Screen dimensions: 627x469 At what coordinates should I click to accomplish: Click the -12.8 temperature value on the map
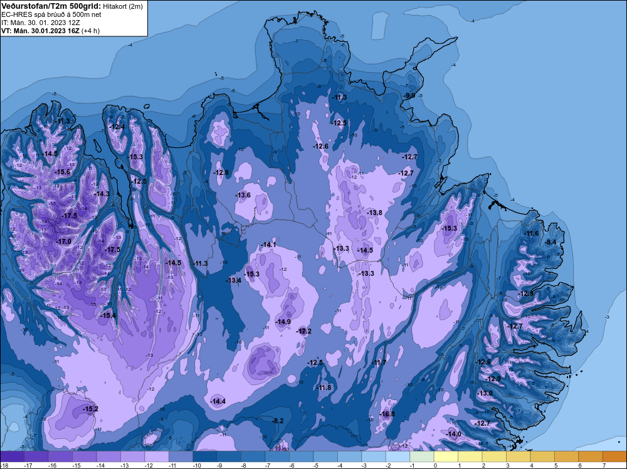[x=221, y=172]
